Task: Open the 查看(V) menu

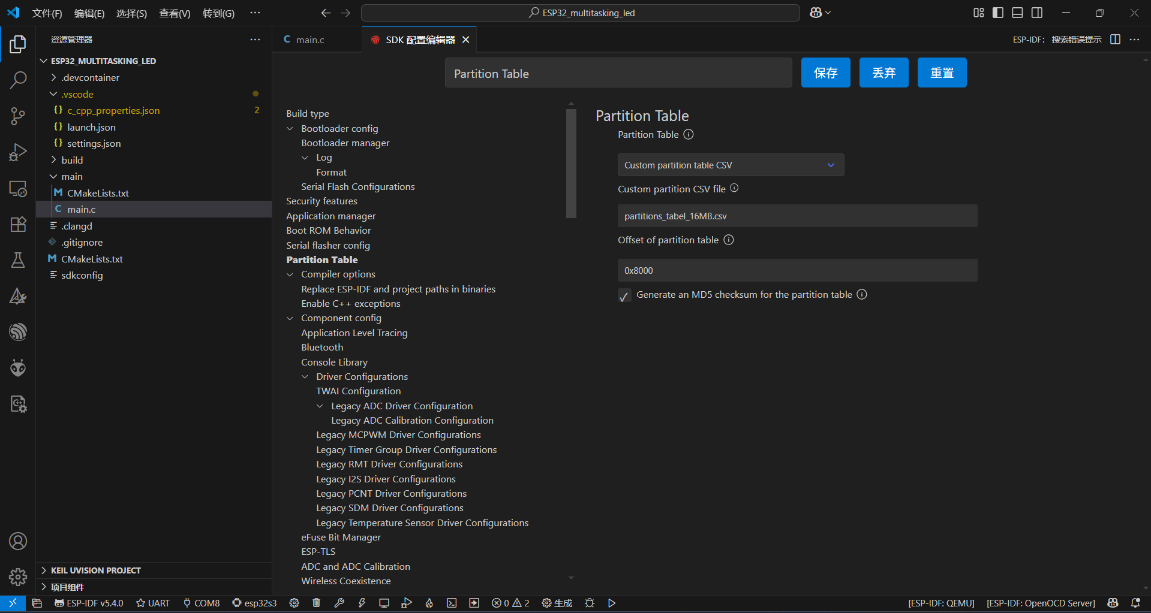Action: (x=175, y=13)
